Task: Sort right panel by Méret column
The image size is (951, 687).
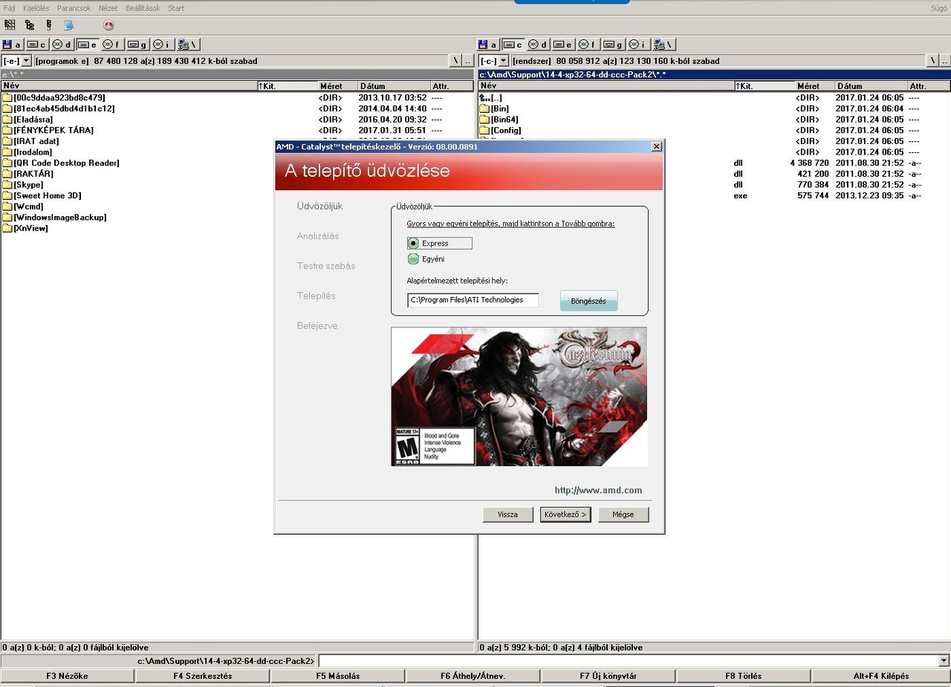Action: coord(814,86)
